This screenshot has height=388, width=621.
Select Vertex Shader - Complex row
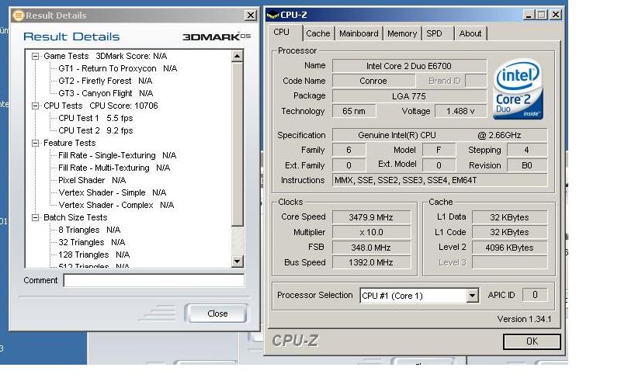click(116, 205)
